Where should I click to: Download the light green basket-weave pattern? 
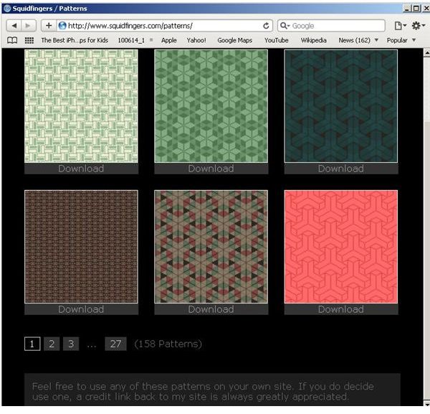81,169
